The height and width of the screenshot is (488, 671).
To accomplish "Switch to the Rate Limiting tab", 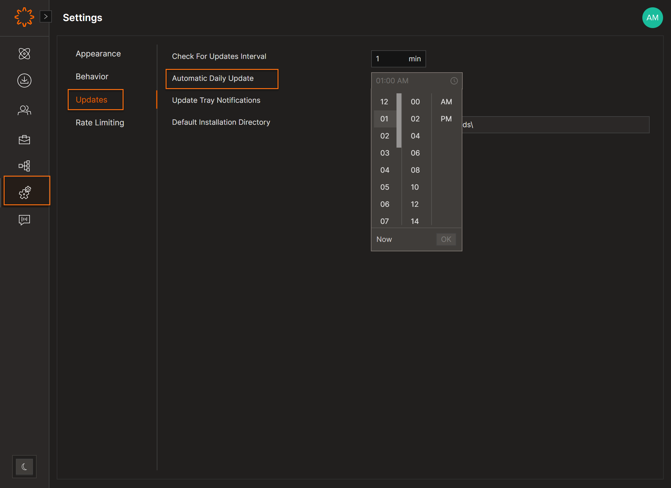I will (100, 123).
